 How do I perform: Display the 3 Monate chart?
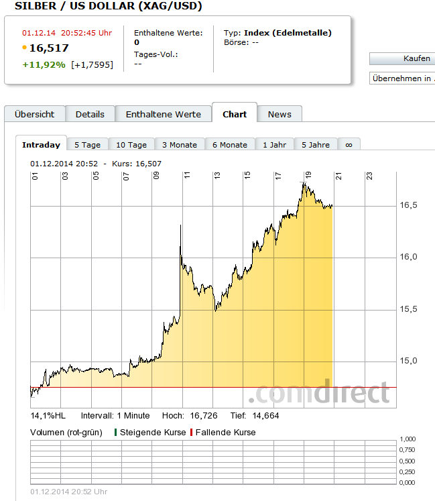(x=179, y=144)
